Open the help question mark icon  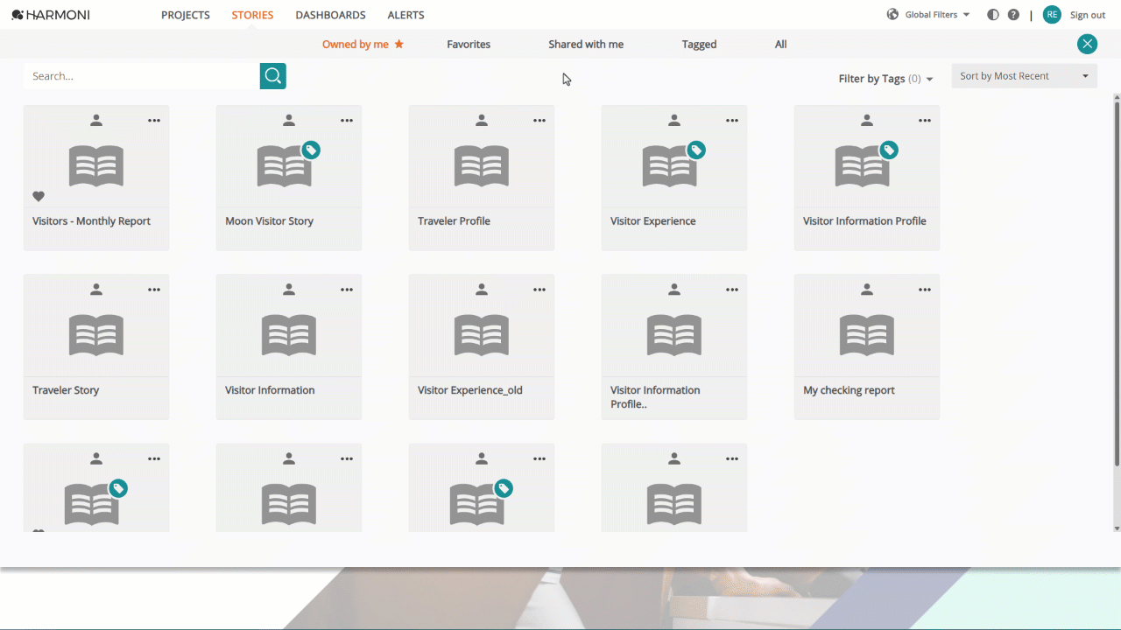coord(1013,15)
